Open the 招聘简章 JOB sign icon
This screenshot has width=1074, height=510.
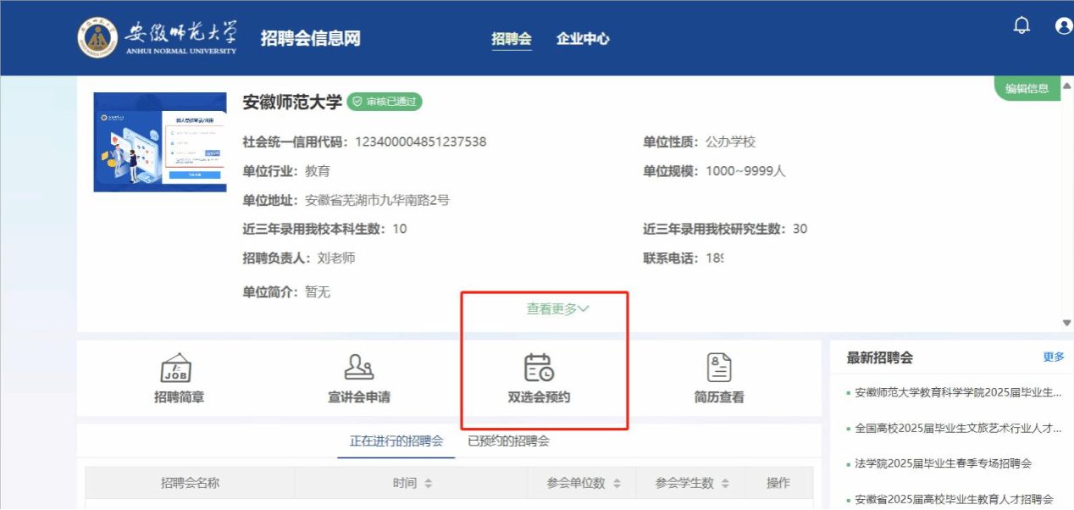point(176,367)
